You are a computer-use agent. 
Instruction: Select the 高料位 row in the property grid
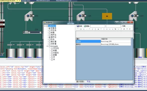(103, 44)
